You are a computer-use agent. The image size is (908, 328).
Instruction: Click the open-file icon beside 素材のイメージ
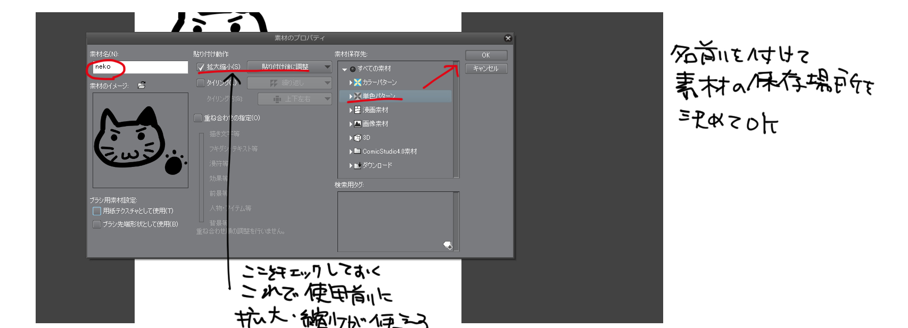point(142,85)
